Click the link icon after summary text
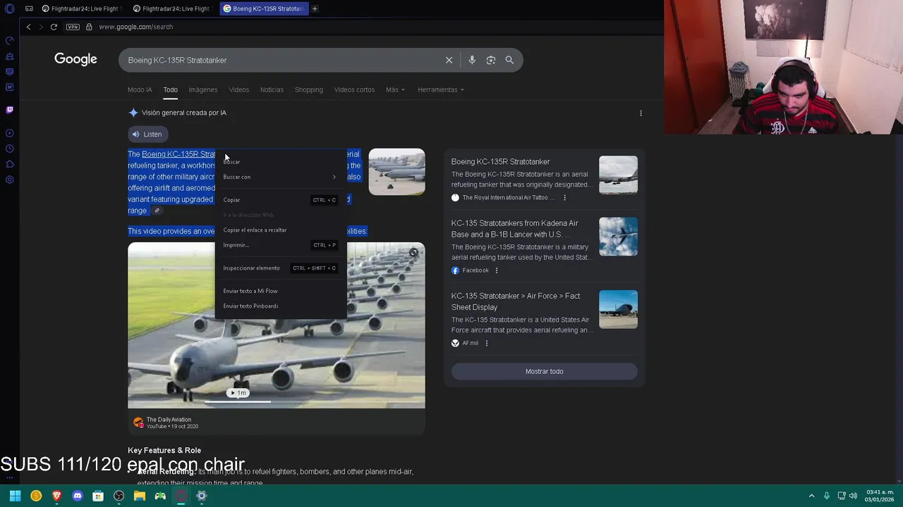This screenshot has height=507, width=903. point(157,211)
